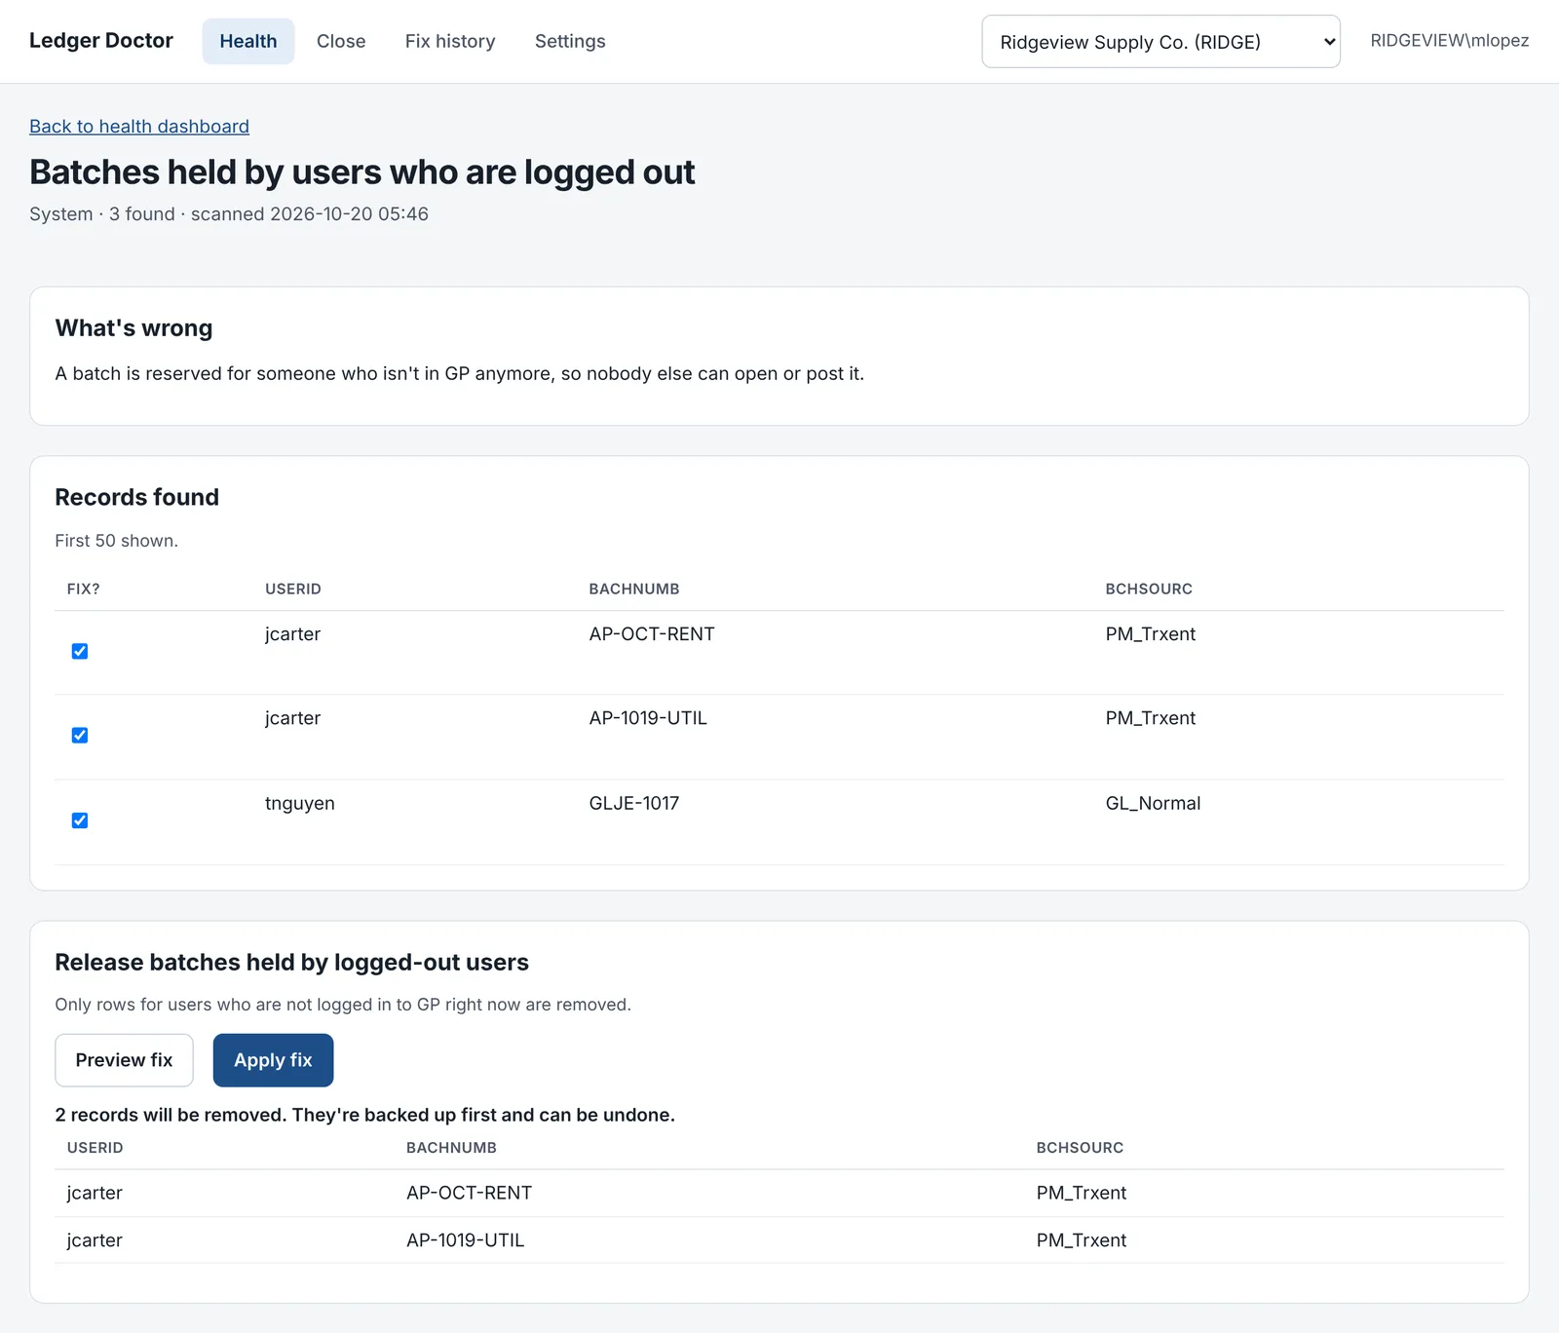
Task: Click AP-OCT-RENT in the Records found table
Action: (652, 634)
